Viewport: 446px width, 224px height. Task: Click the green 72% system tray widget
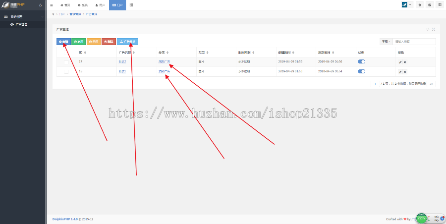pyautogui.click(x=421, y=219)
